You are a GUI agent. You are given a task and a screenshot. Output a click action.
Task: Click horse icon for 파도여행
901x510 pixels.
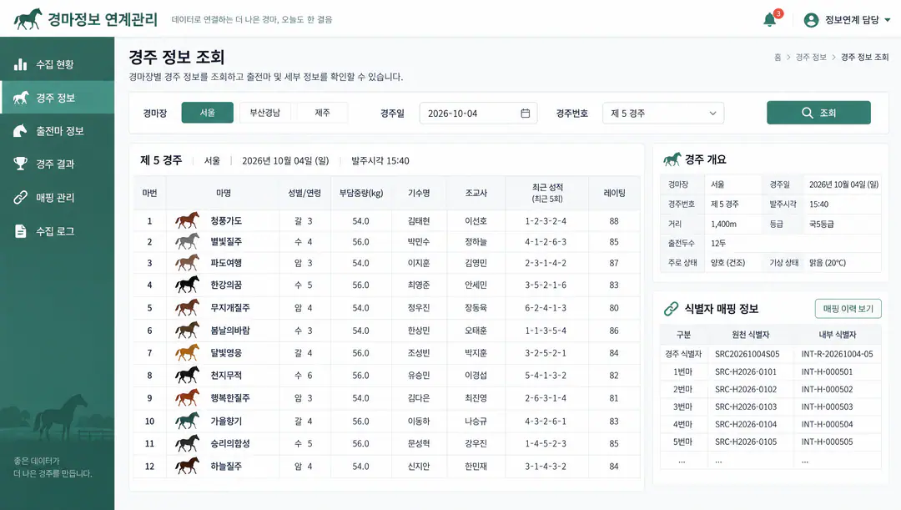coord(188,263)
